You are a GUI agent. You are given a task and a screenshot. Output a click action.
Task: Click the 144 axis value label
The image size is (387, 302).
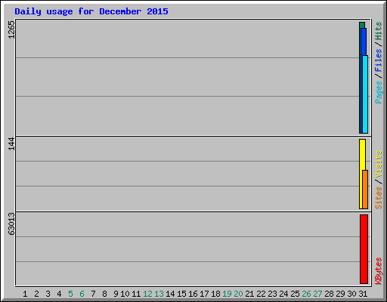pos(11,143)
